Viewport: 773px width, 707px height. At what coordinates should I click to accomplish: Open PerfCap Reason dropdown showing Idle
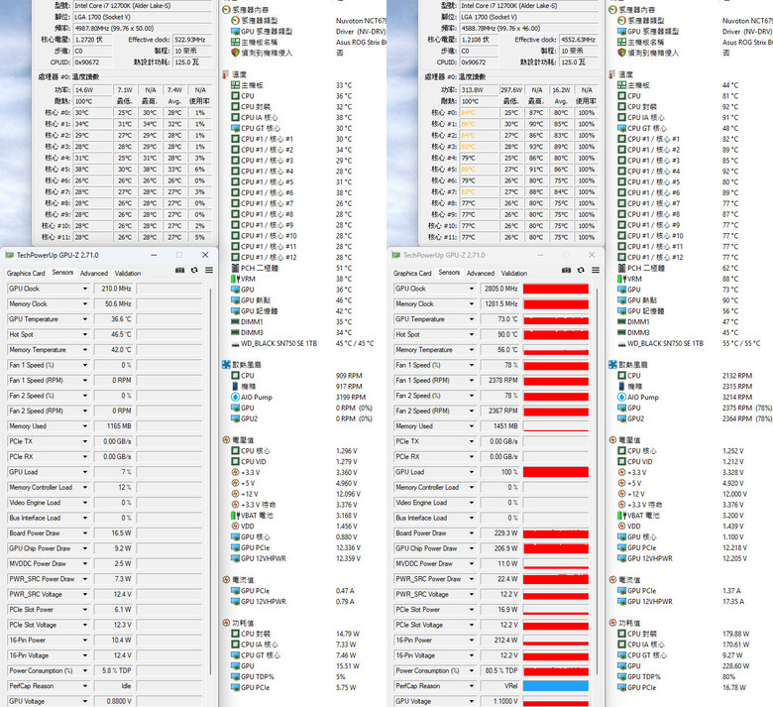click(x=85, y=686)
